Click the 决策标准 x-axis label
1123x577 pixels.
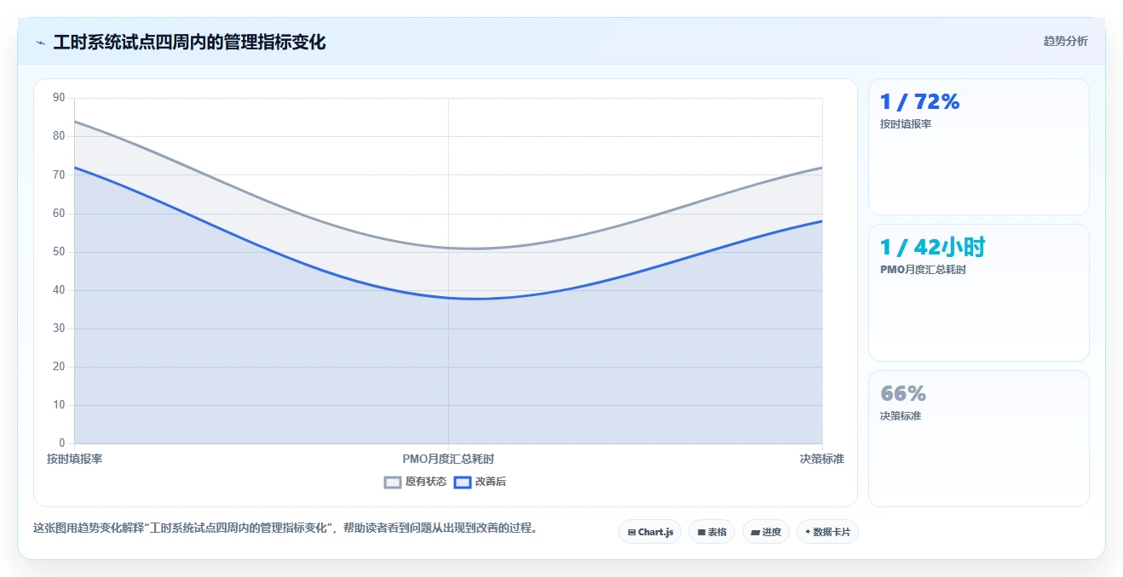[x=821, y=459]
